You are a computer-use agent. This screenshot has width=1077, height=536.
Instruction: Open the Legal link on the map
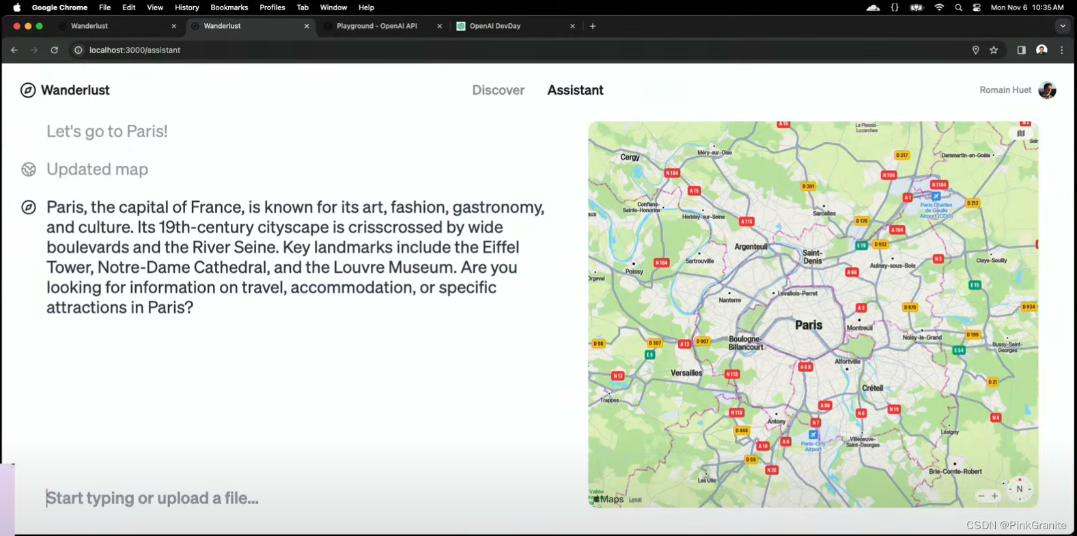pos(635,500)
